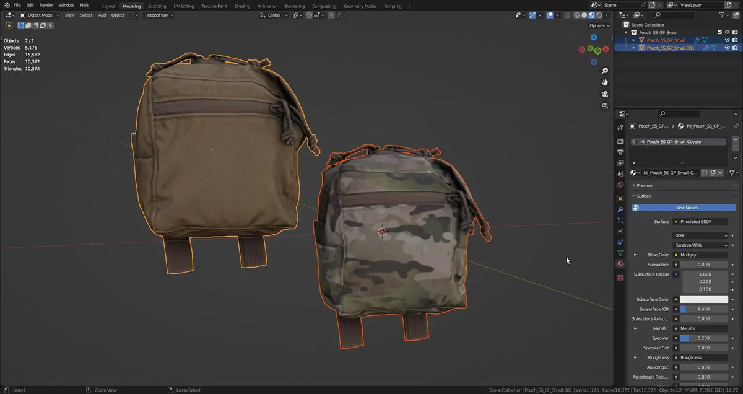Open the GGX distribution dropdown
This screenshot has width=743, height=394.
pos(701,235)
